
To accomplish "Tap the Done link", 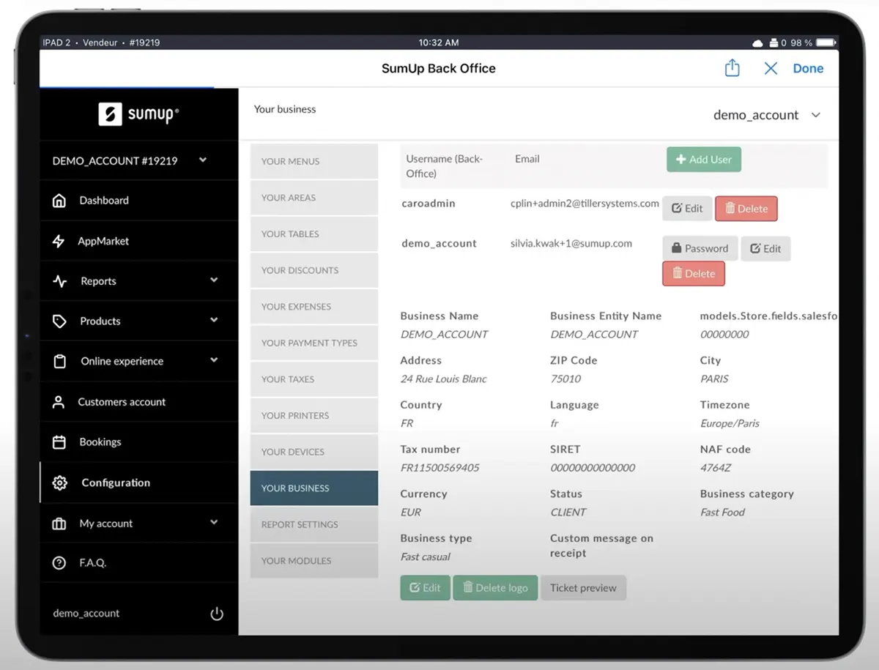I will coord(808,68).
